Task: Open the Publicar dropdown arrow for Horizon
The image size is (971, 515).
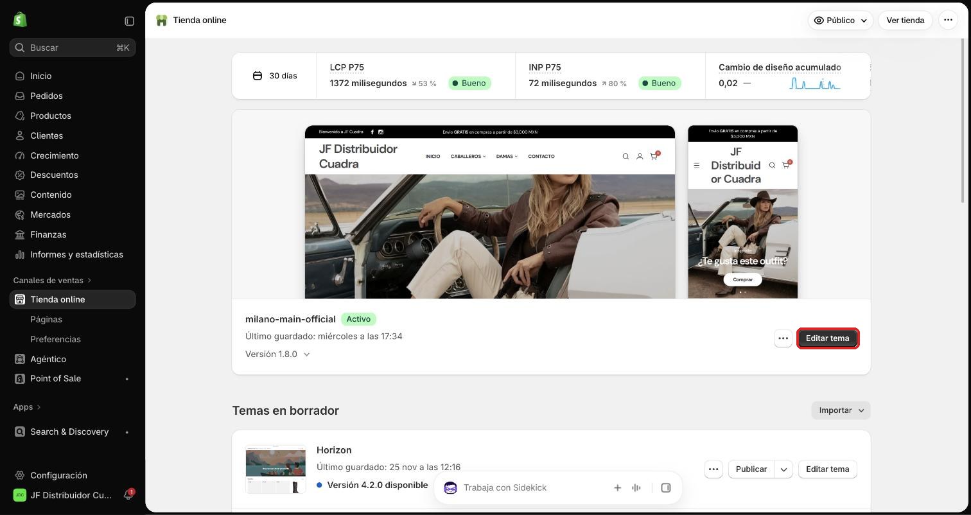Action: [x=783, y=469]
